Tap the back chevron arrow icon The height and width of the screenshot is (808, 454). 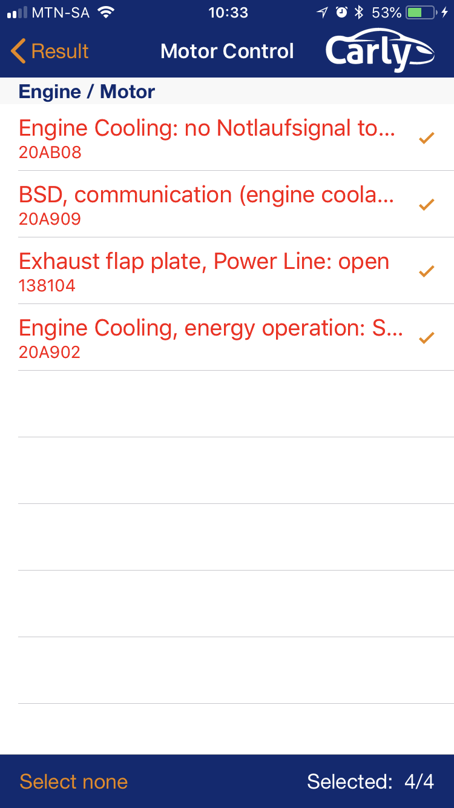point(18,51)
